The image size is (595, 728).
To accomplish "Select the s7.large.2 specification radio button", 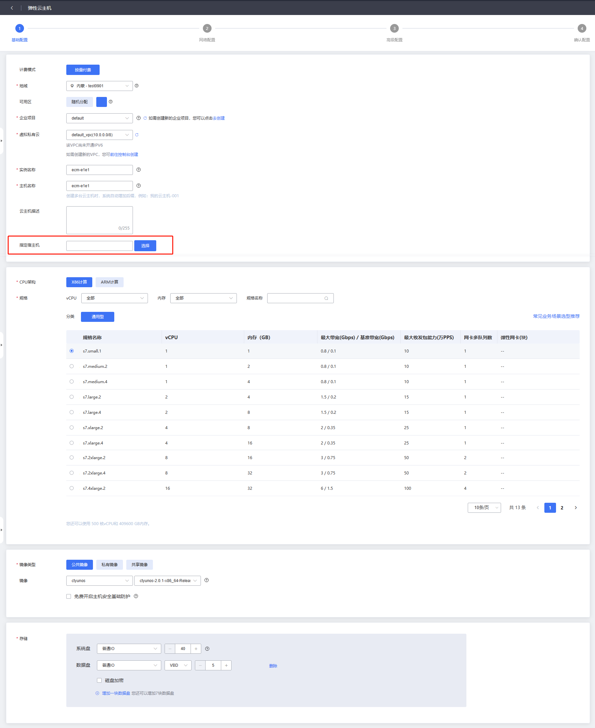I will (x=72, y=397).
